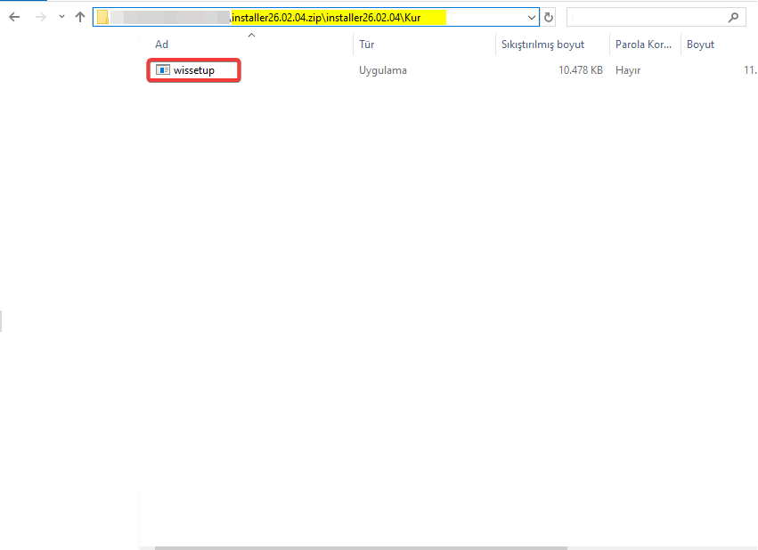Click the Forward navigation arrow
Image resolution: width=758 pixels, height=550 pixels.
coord(40,17)
